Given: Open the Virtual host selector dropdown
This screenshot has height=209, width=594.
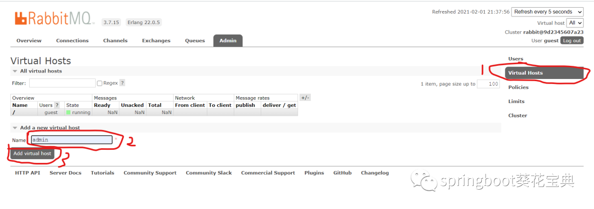Looking at the screenshot, I should click(x=575, y=22).
